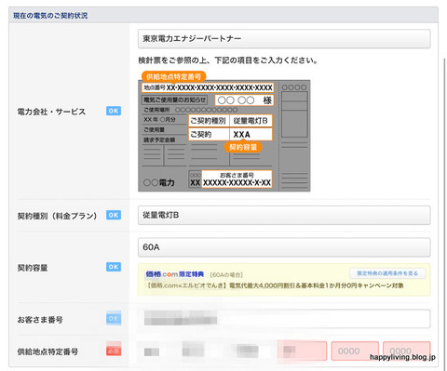This screenshot has height=371, width=447.
Task: Click the お客さま番号 input field
Action: (284, 318)
